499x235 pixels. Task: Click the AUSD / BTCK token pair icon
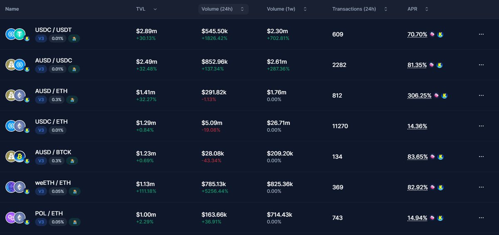(17, 157)
